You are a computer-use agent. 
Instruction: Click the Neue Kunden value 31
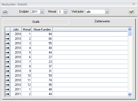point(42,71)
